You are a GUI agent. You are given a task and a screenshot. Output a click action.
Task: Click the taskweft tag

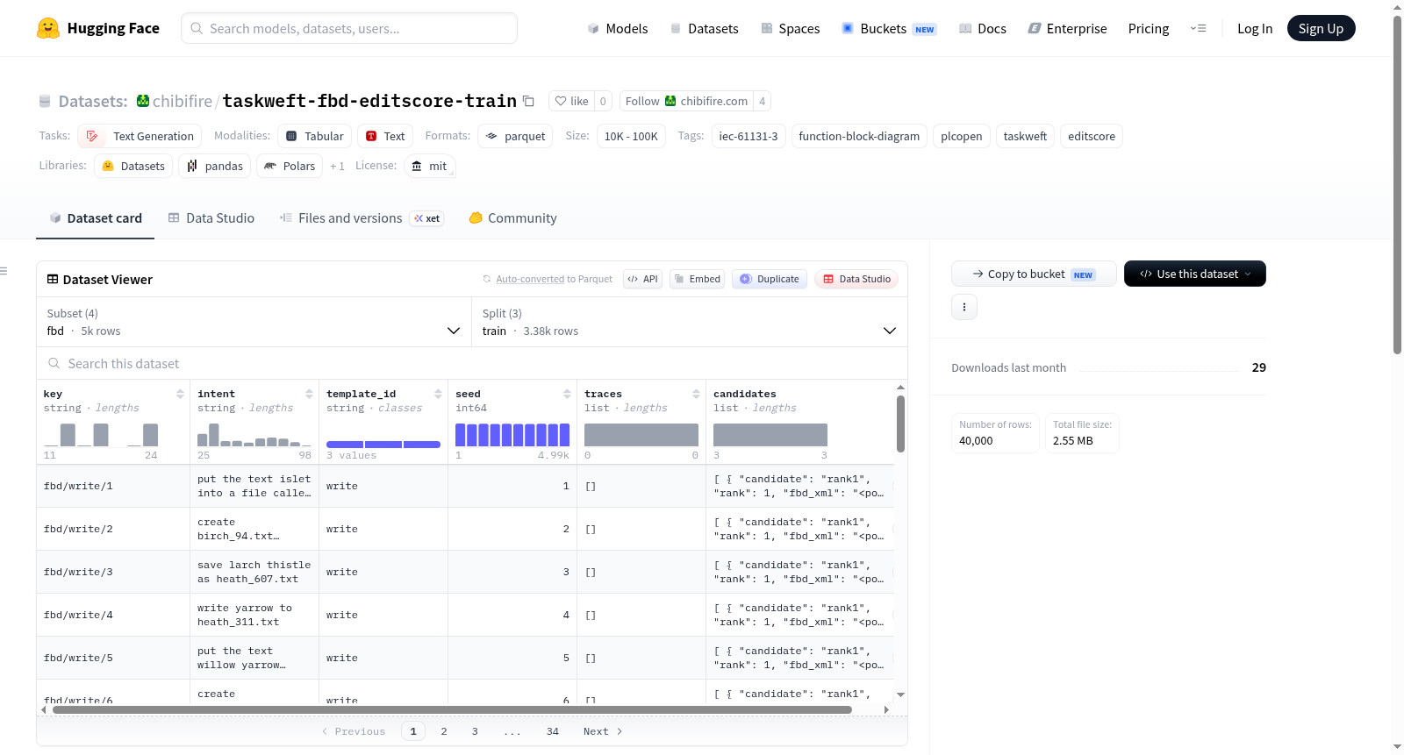pos(1025,136)
